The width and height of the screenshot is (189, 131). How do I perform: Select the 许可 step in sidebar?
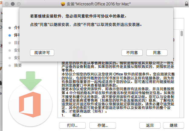17,35
